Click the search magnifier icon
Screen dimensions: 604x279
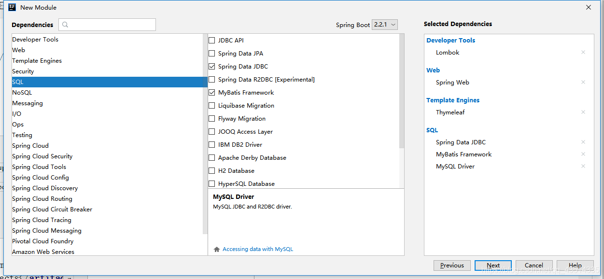[x=66, y=25]
